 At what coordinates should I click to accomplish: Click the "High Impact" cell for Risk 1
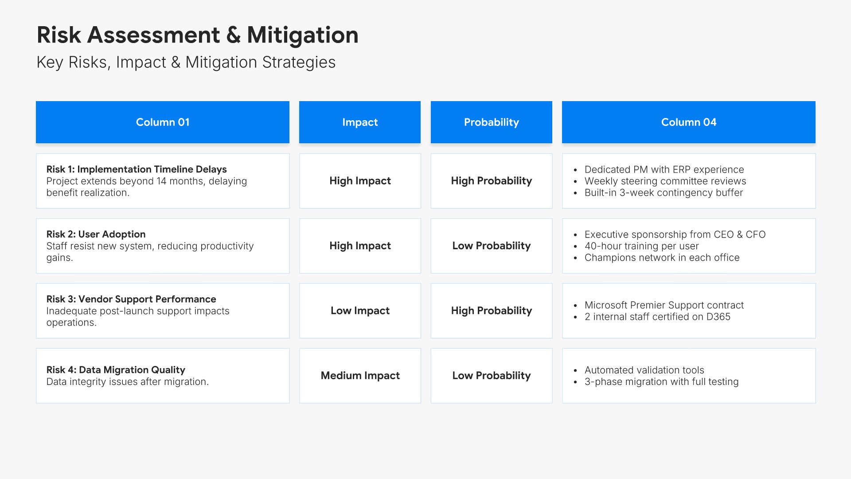359,181
